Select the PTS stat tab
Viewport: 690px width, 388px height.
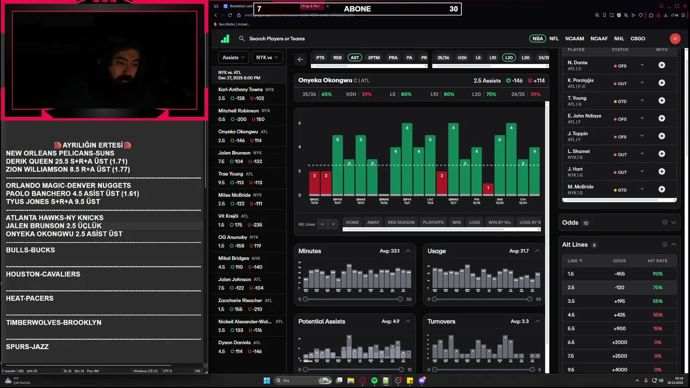[320, 58]
